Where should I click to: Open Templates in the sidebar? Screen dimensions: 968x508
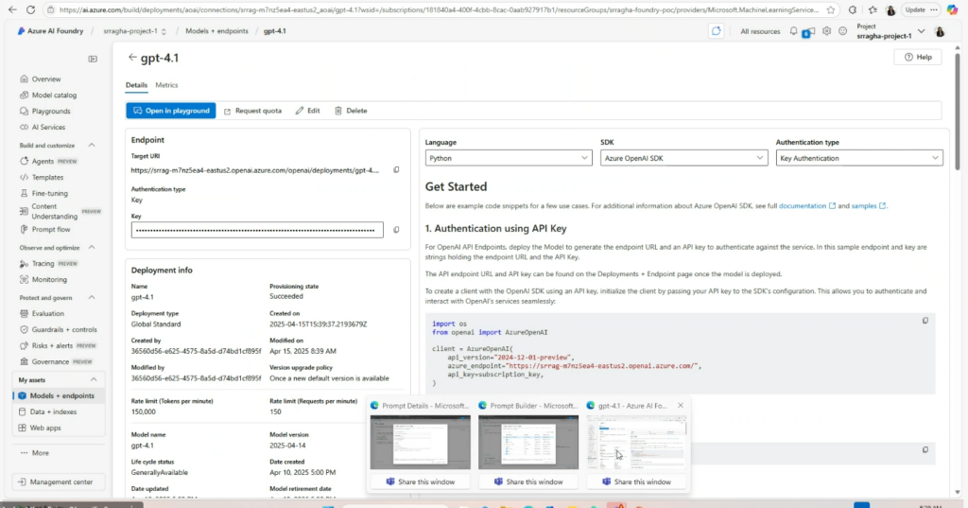pos(47,177)
